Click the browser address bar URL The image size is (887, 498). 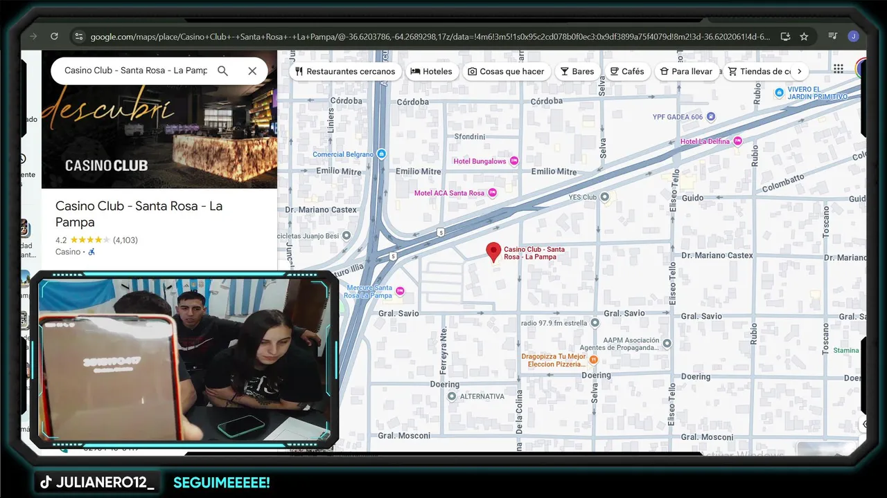coord(430,37)
